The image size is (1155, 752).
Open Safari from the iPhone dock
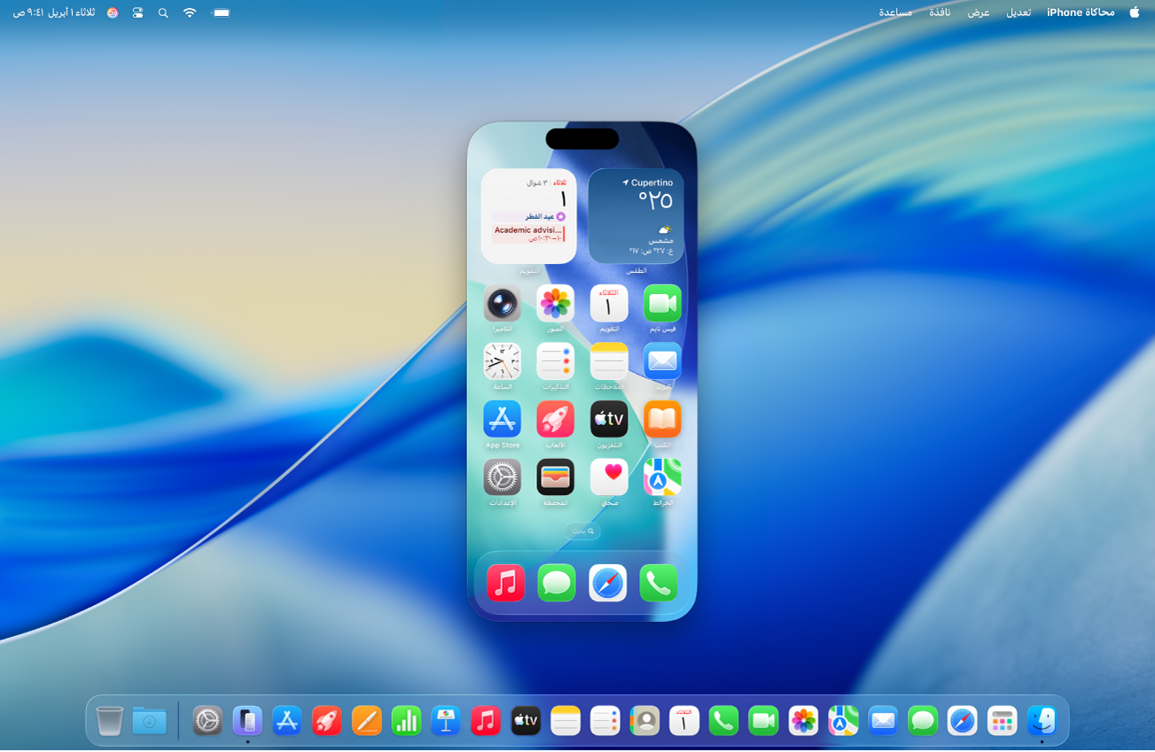point(607,583)
